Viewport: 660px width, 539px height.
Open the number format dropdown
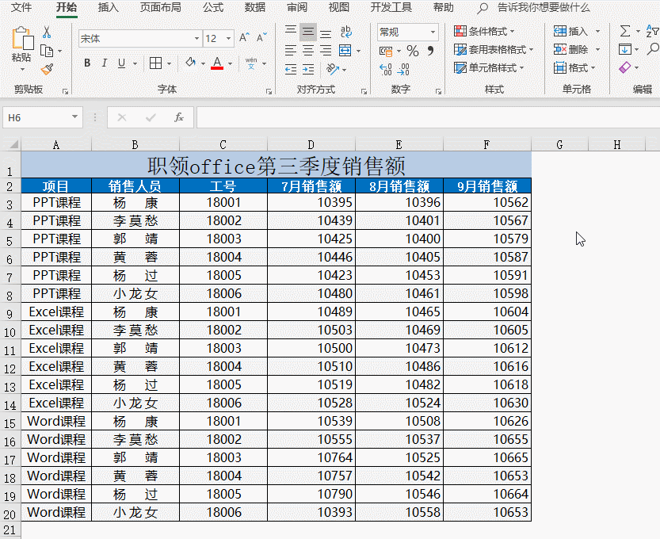click(x=433, y=32)
